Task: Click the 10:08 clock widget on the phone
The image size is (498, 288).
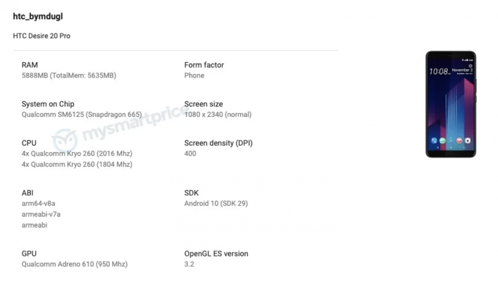Action: [439, 71]
